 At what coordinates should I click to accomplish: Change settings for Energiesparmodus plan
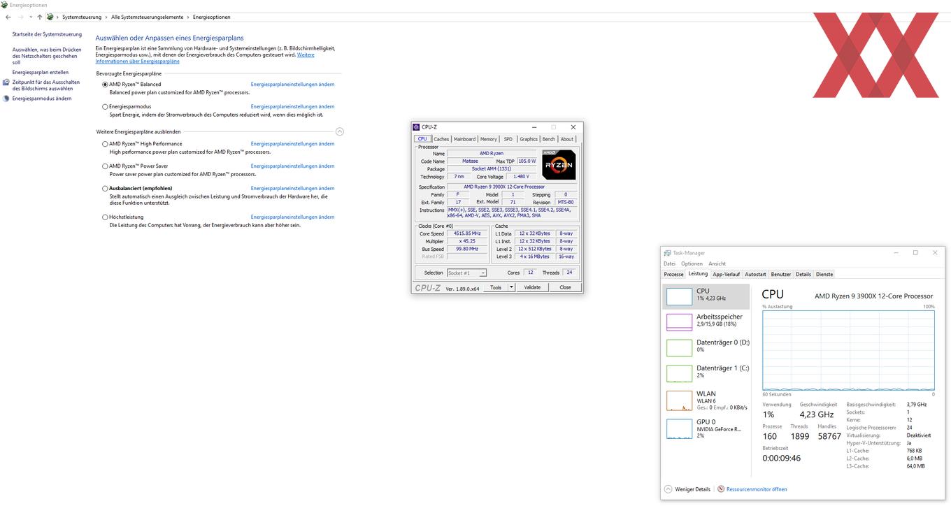coord(292,107)
